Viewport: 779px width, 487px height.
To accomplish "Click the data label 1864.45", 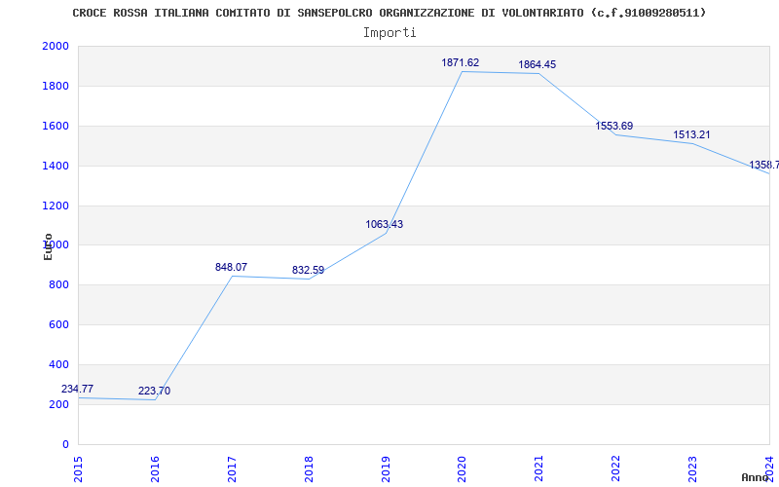I will pos(538,64).
